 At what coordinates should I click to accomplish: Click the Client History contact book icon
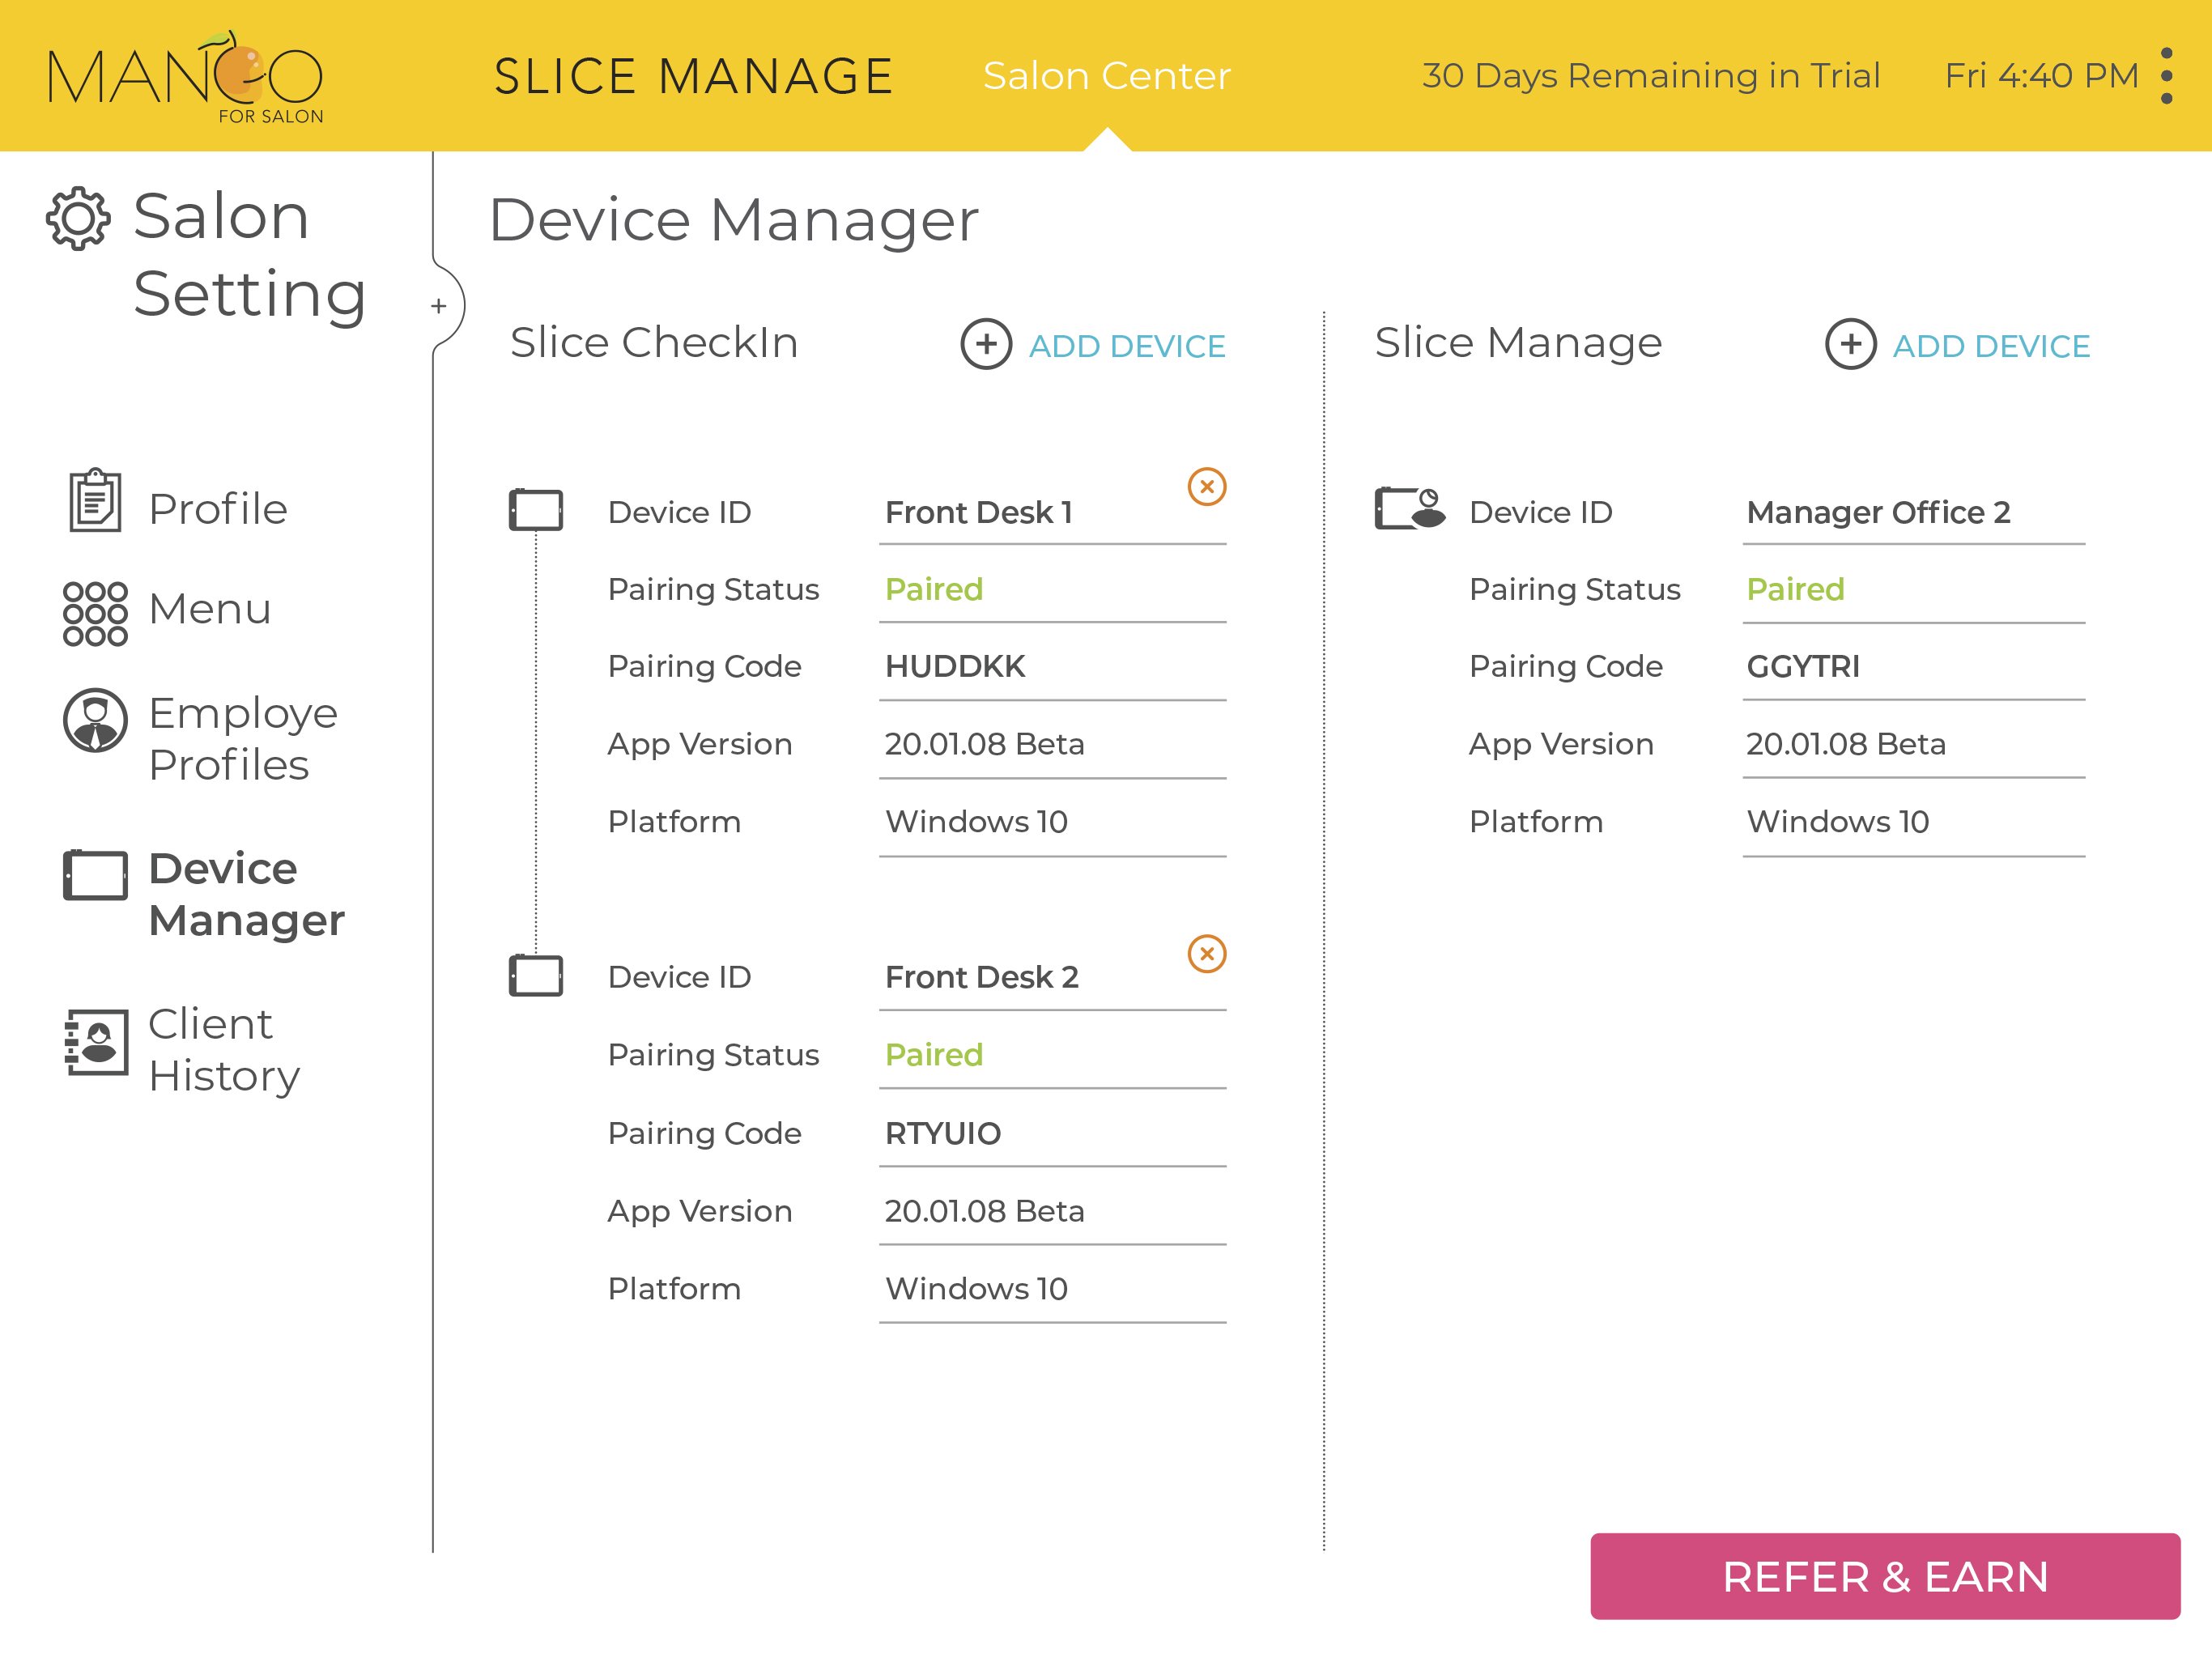pos(96,1042)
